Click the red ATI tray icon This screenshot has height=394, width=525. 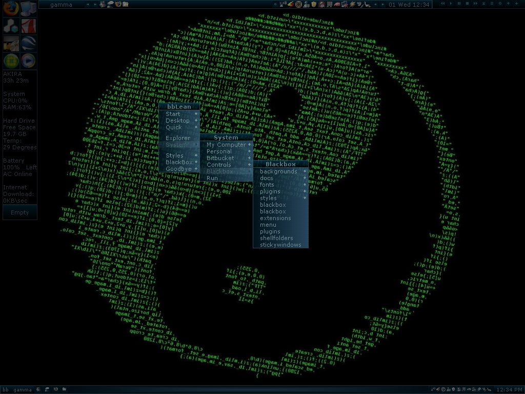pyautogui.click(x=337, y=4)
